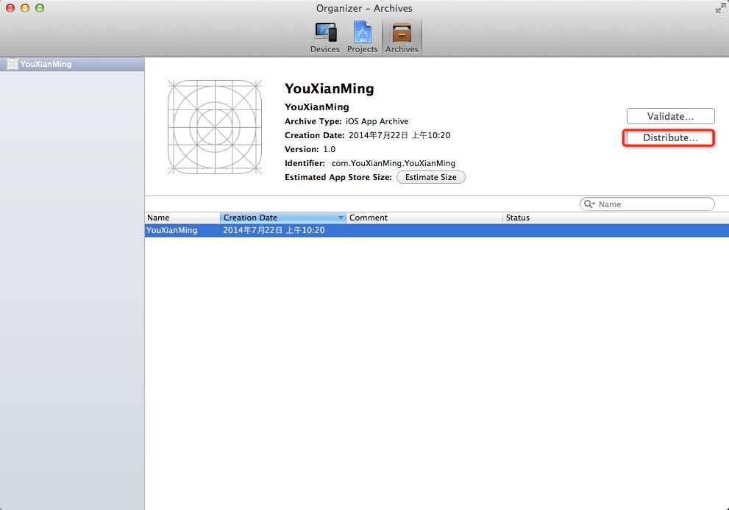Click the archive row's creation date cell
This screenshot has width=729, height=510.
click(x=274, y=231)
